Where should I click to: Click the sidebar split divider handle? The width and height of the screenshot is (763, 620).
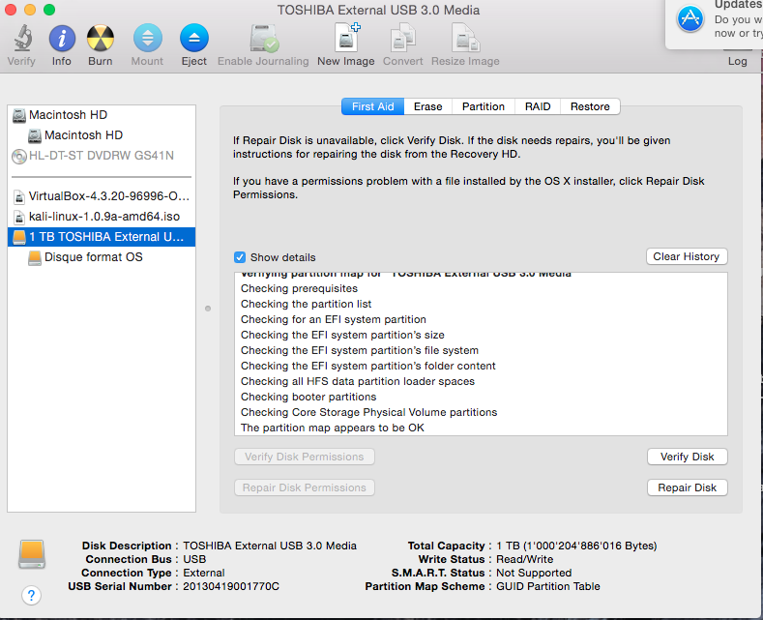(208, 309)
